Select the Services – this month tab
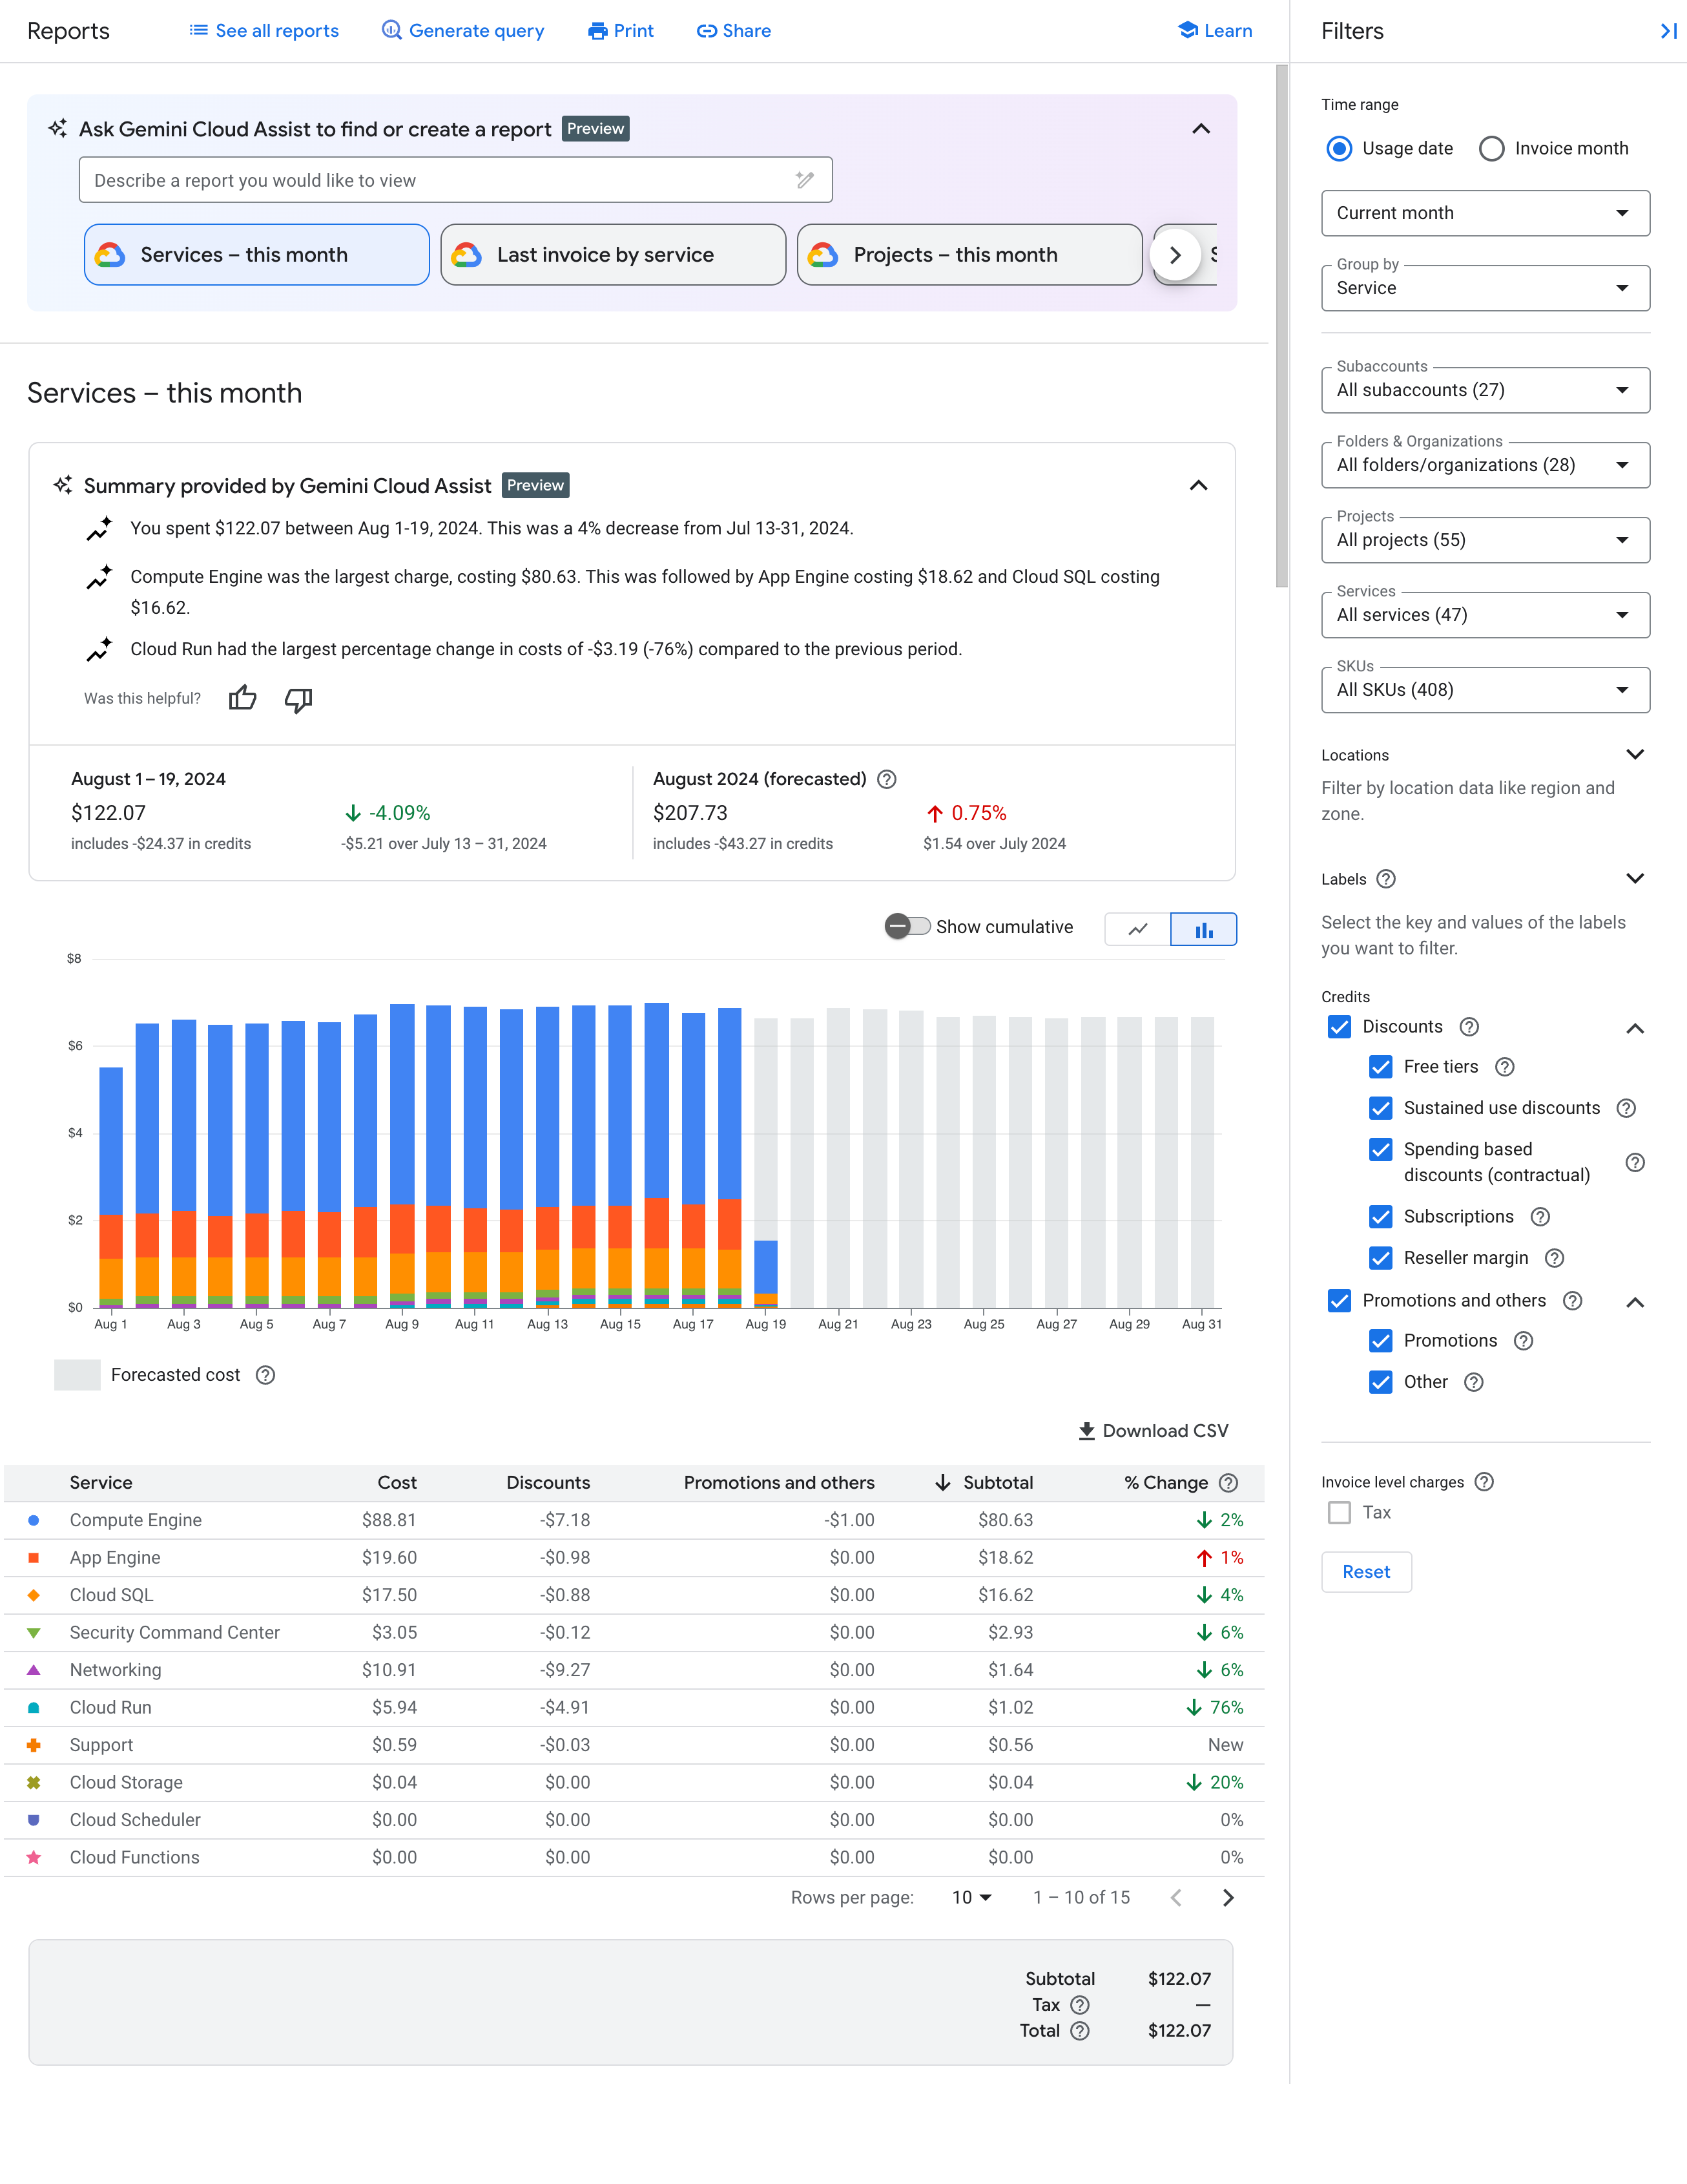 click(257, 253)
